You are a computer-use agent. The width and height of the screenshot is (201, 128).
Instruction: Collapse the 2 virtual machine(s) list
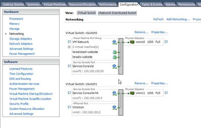click(69, 47)
